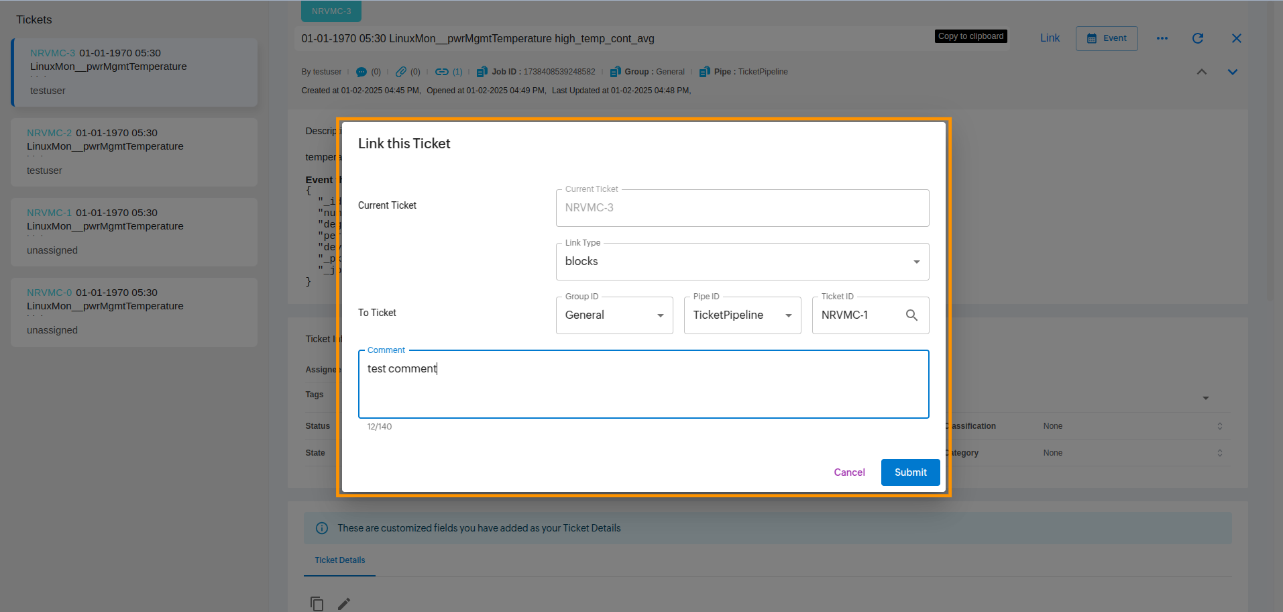Viewport: 1283px width, 612px height.
Task: Open the linked tickets chain icon
Action: 442,72
